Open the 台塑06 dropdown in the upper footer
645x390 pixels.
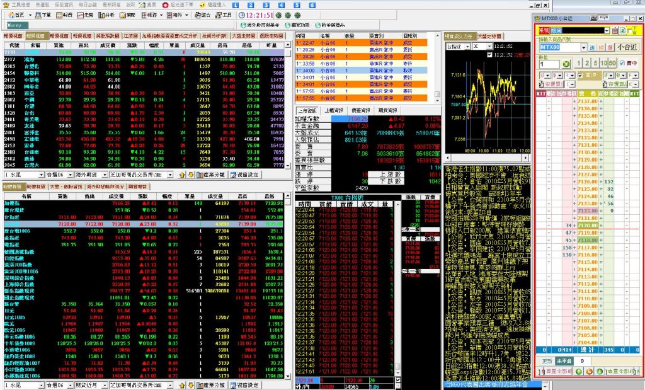(x=70, y=175)
